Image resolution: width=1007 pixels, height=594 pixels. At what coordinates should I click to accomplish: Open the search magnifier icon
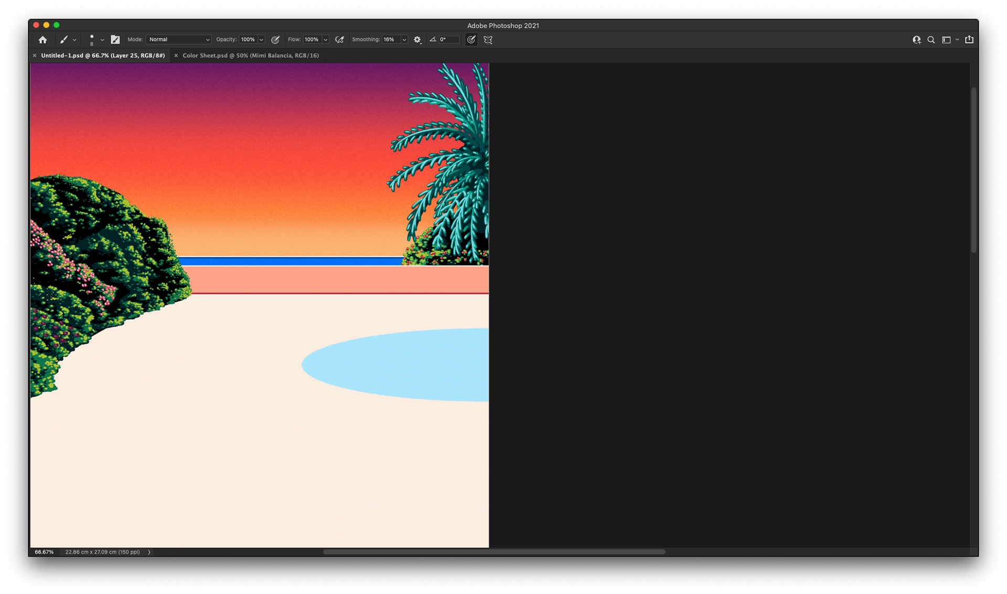(x=931, y=40)
